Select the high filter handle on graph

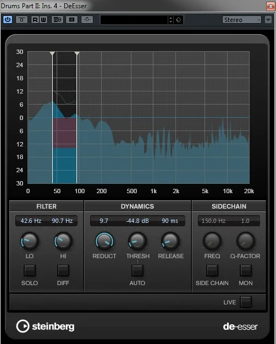pos(77,53)
